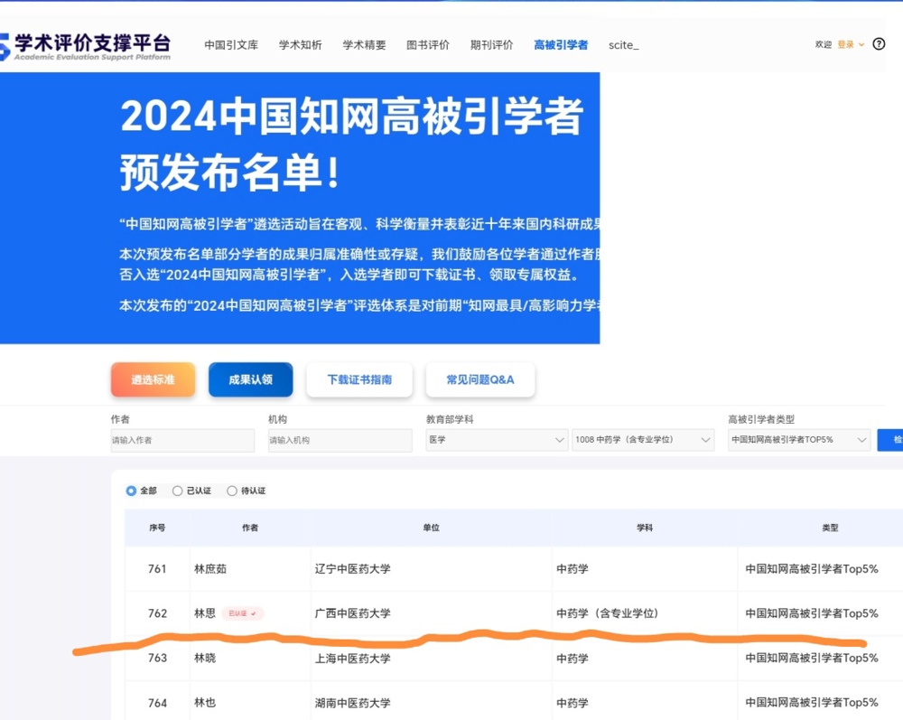Open the 下载证书指南 button
903x720 pixels.
[359, 380]
